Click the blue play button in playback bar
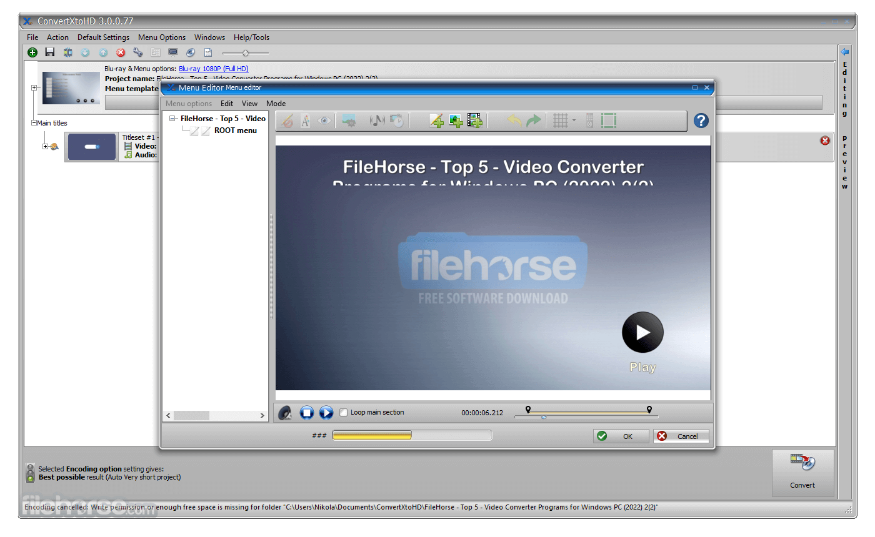 (326, 413)
